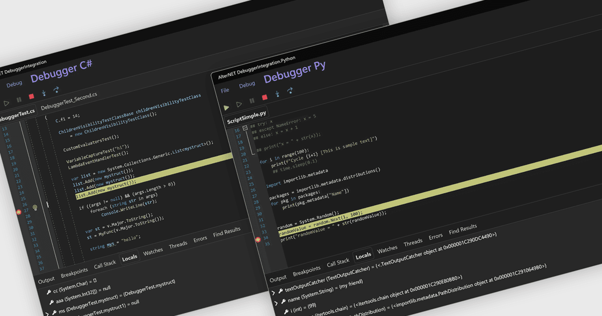Click the AlterNET DebuggerIntegration.Python window title
This screenshot has width=602, height=316.
click(x=257, y=68)
